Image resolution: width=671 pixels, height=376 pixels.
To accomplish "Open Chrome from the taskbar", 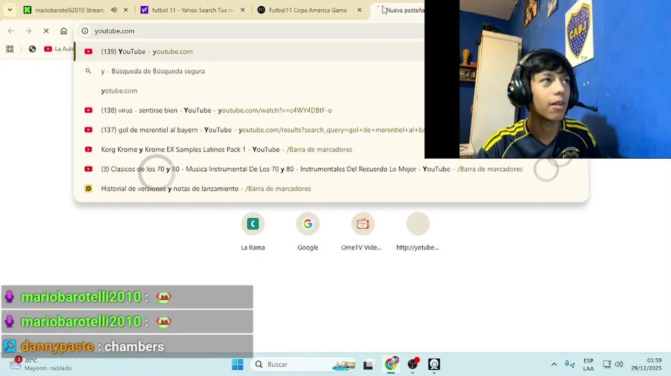I will 391,364.
